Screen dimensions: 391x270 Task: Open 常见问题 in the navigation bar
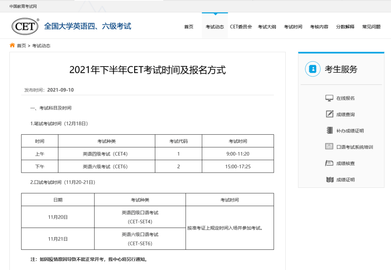tap(371, 27)
